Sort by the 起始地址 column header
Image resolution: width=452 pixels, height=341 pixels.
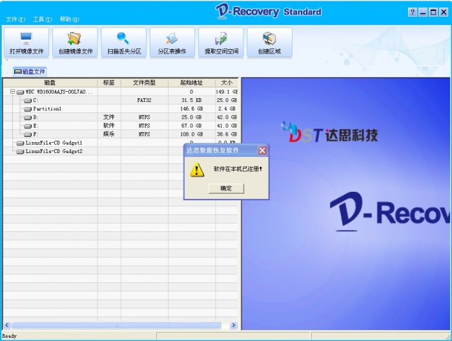click(x=191, y=83)
